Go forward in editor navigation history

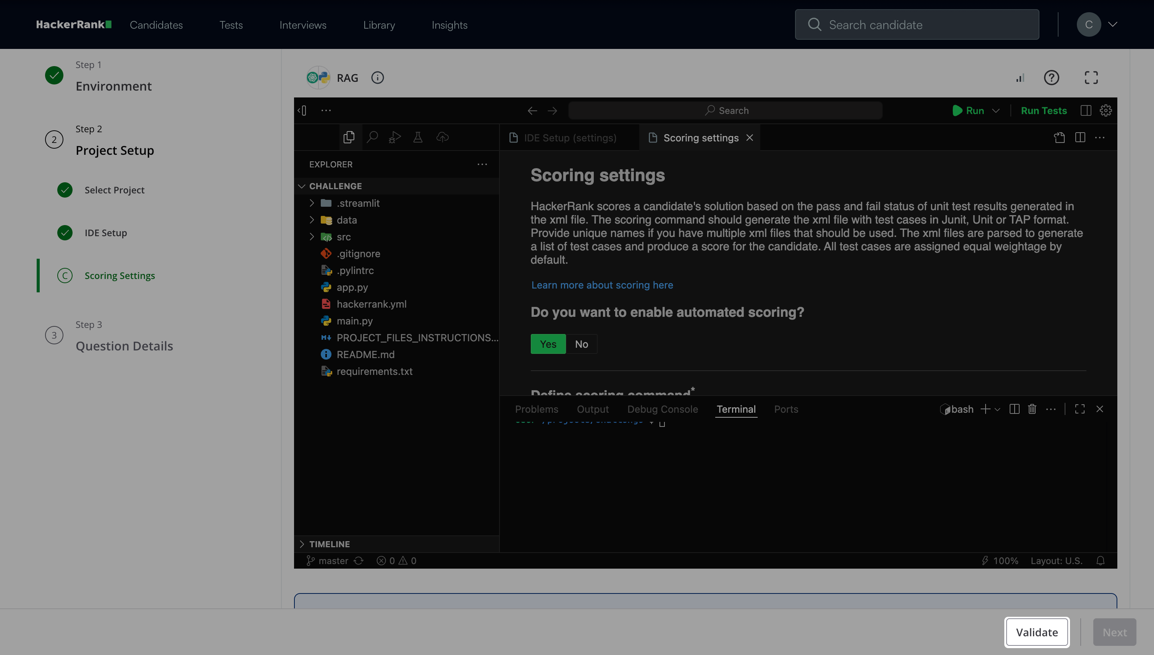tap(553, 111)
